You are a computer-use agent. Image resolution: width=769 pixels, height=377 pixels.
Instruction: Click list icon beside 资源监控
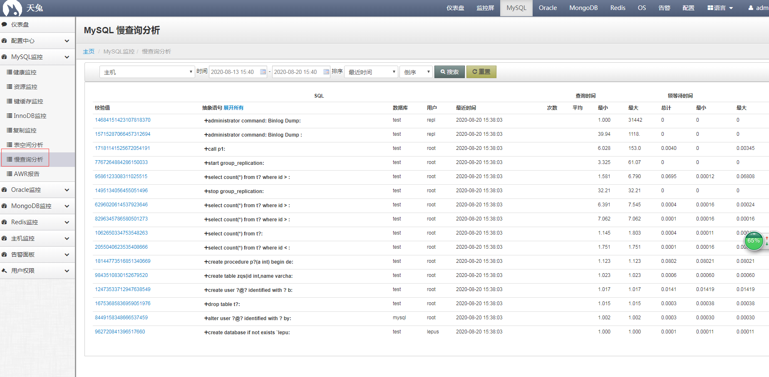(9, 87)
